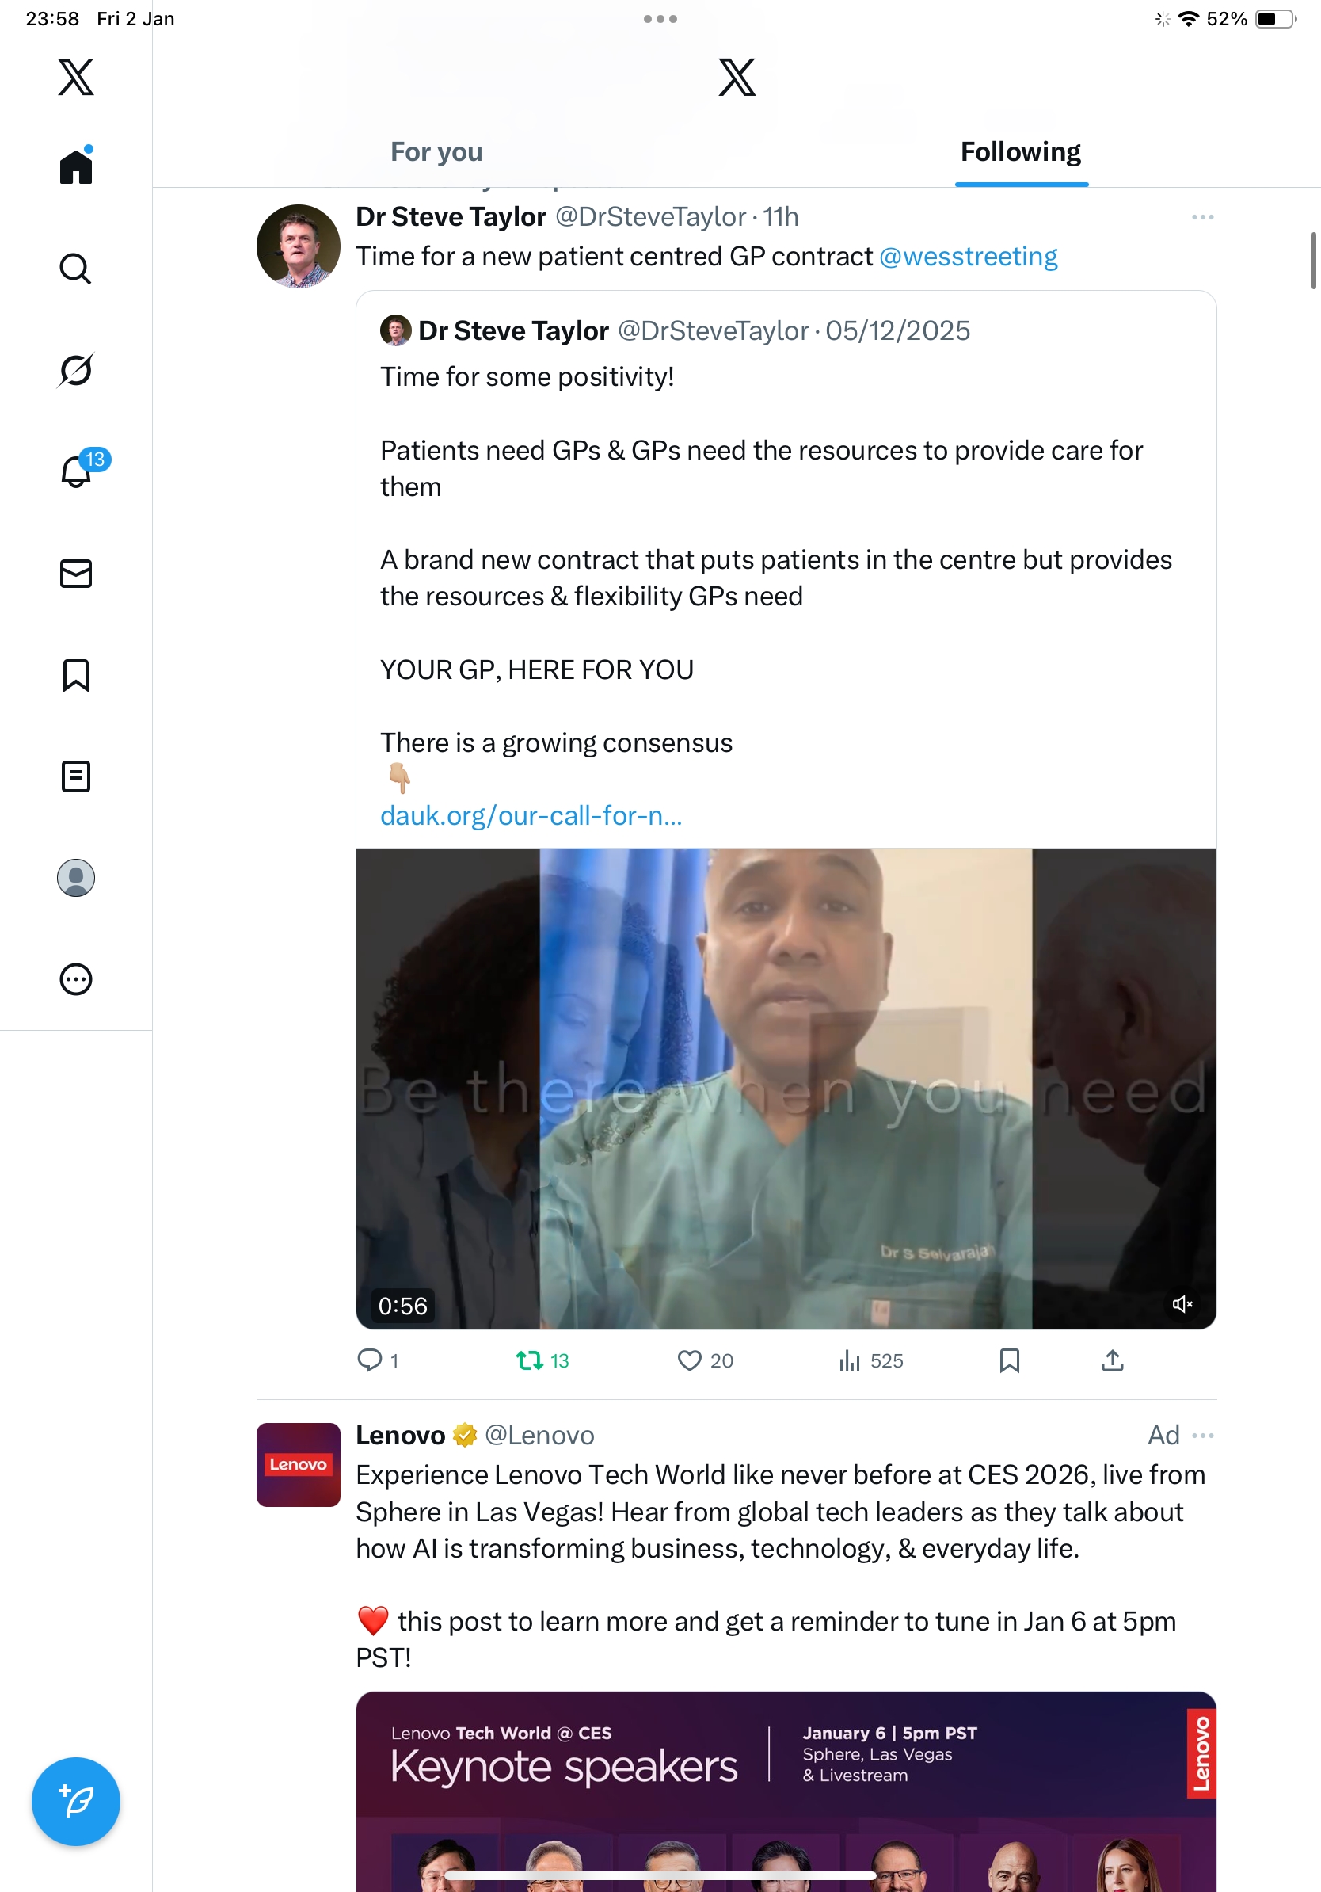Open Notifications bell with 13 badge

click(x=77, y=471)
